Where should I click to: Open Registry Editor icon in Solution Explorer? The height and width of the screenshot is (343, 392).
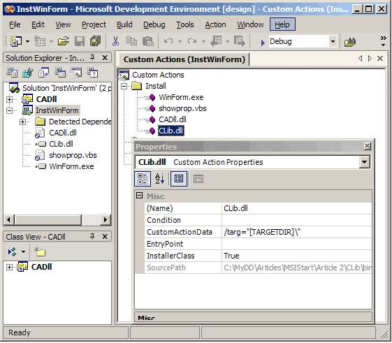[28, 73]
